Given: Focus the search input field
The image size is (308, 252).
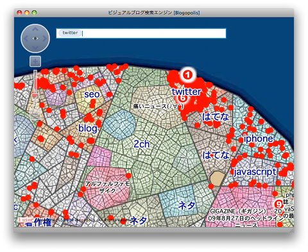Looking at the screenshot, I should 141,33.
